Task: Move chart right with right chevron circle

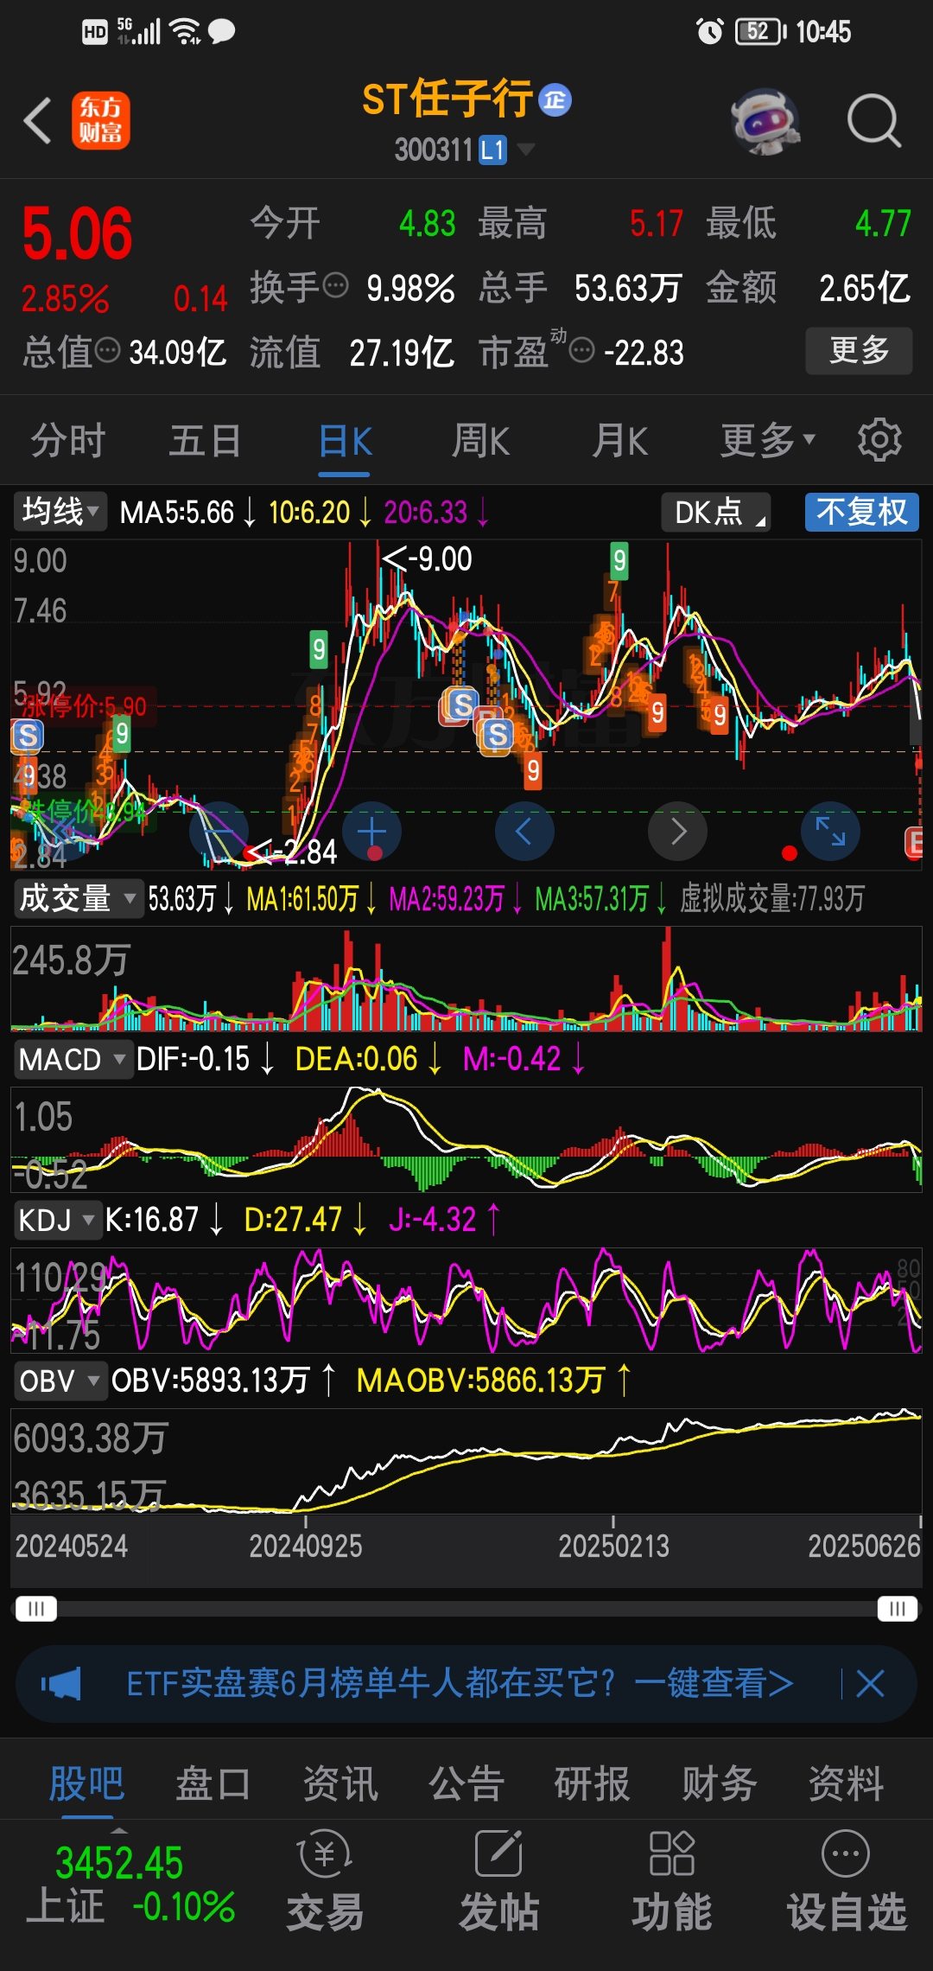Action: [678, 832]
